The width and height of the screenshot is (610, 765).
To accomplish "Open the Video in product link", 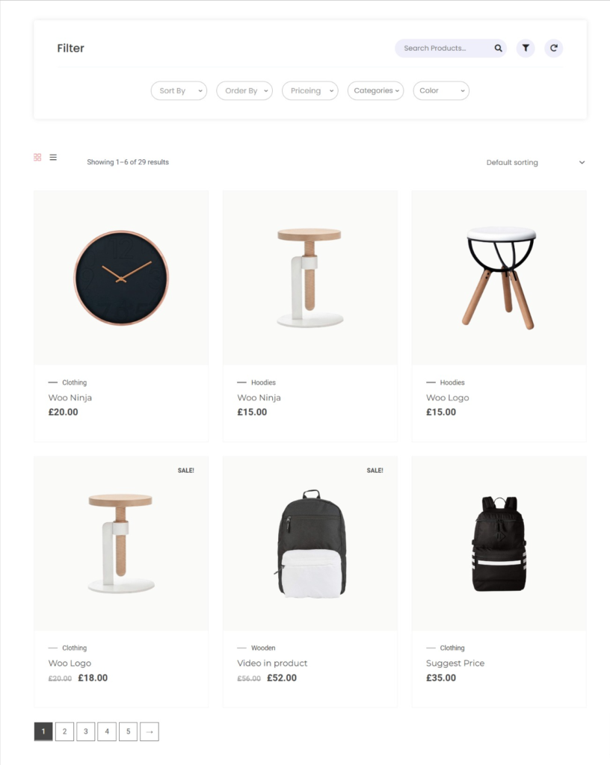I will (272, 663).
